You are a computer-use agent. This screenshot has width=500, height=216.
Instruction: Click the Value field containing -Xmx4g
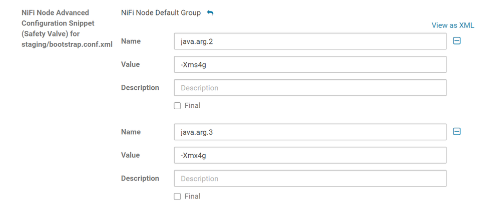(x=310, y=156)
